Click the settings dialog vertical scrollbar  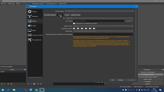click(x=136, y=44)
